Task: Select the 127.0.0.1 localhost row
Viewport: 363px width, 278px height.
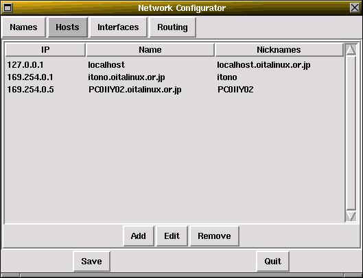Action: [174, 64]
